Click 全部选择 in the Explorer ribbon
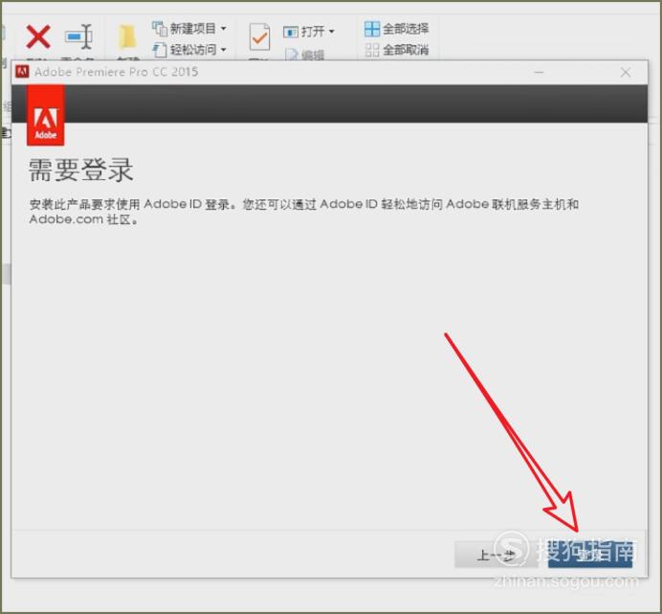Viewport: 662px width, 614px height. (396, 29)
